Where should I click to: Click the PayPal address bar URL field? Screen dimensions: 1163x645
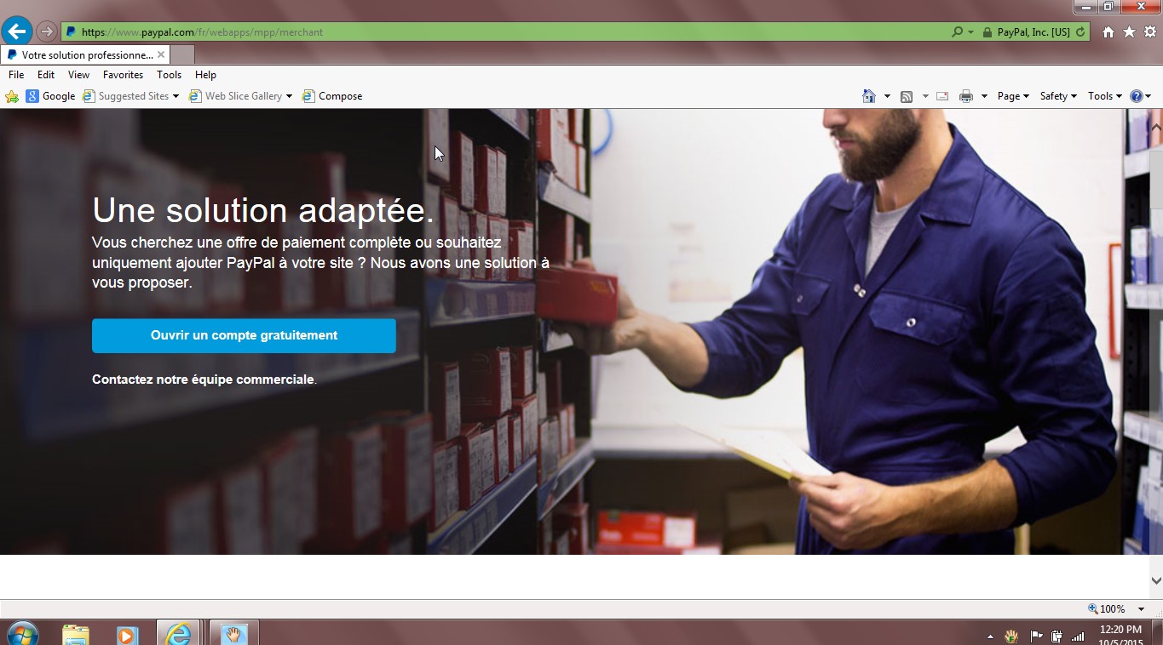point(511,32)
